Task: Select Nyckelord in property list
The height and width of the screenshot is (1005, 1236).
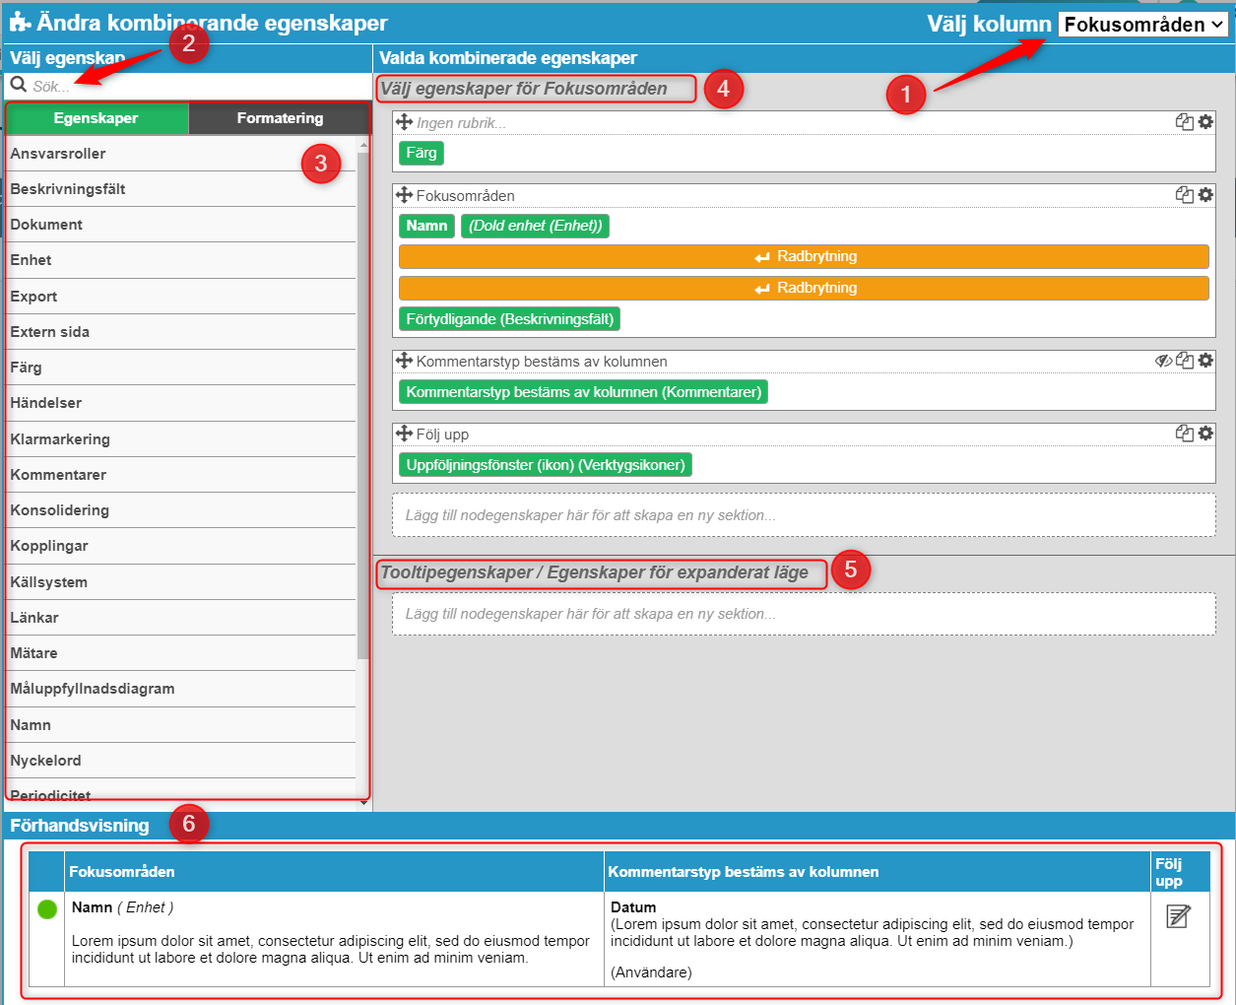Action: pos(181,761)
